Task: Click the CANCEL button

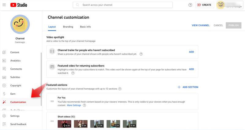Action: [x=218, y=25]
